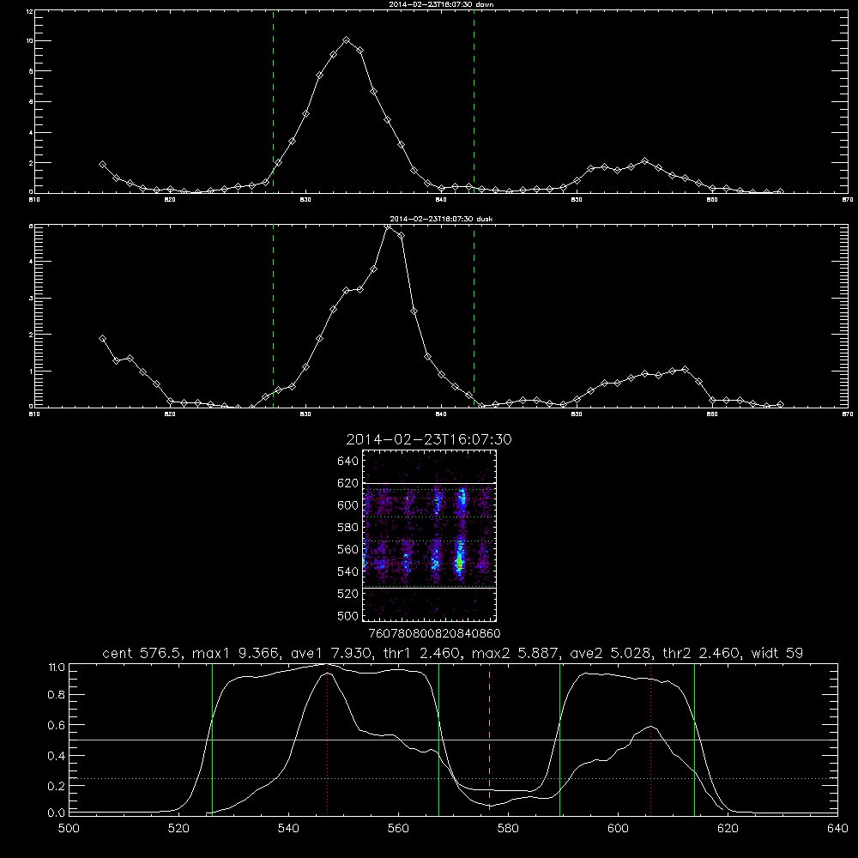858x858 pixels.
Task: Click the 820 x-axis label under dawn plot
Action: click(170, 200)
